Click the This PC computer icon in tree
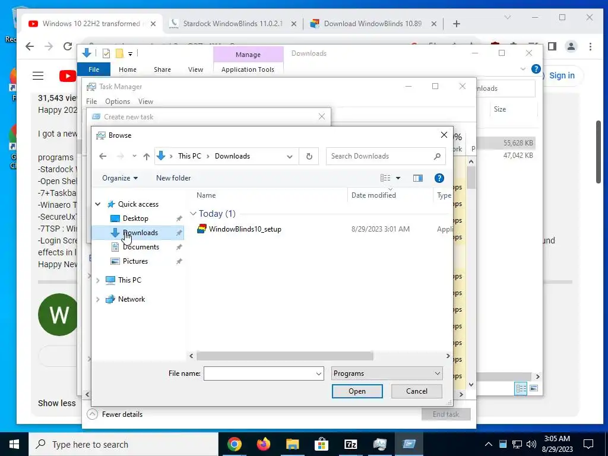This screenshot has height=456, width=608. point(110,280)
